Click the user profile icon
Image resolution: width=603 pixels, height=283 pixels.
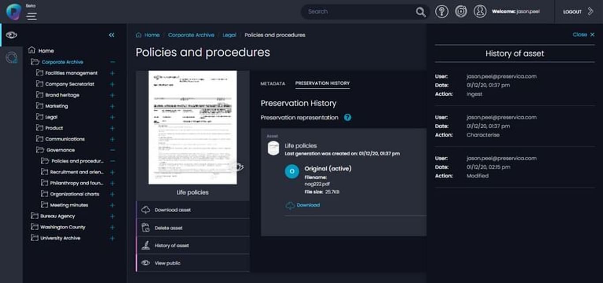(x=480, y=11)
